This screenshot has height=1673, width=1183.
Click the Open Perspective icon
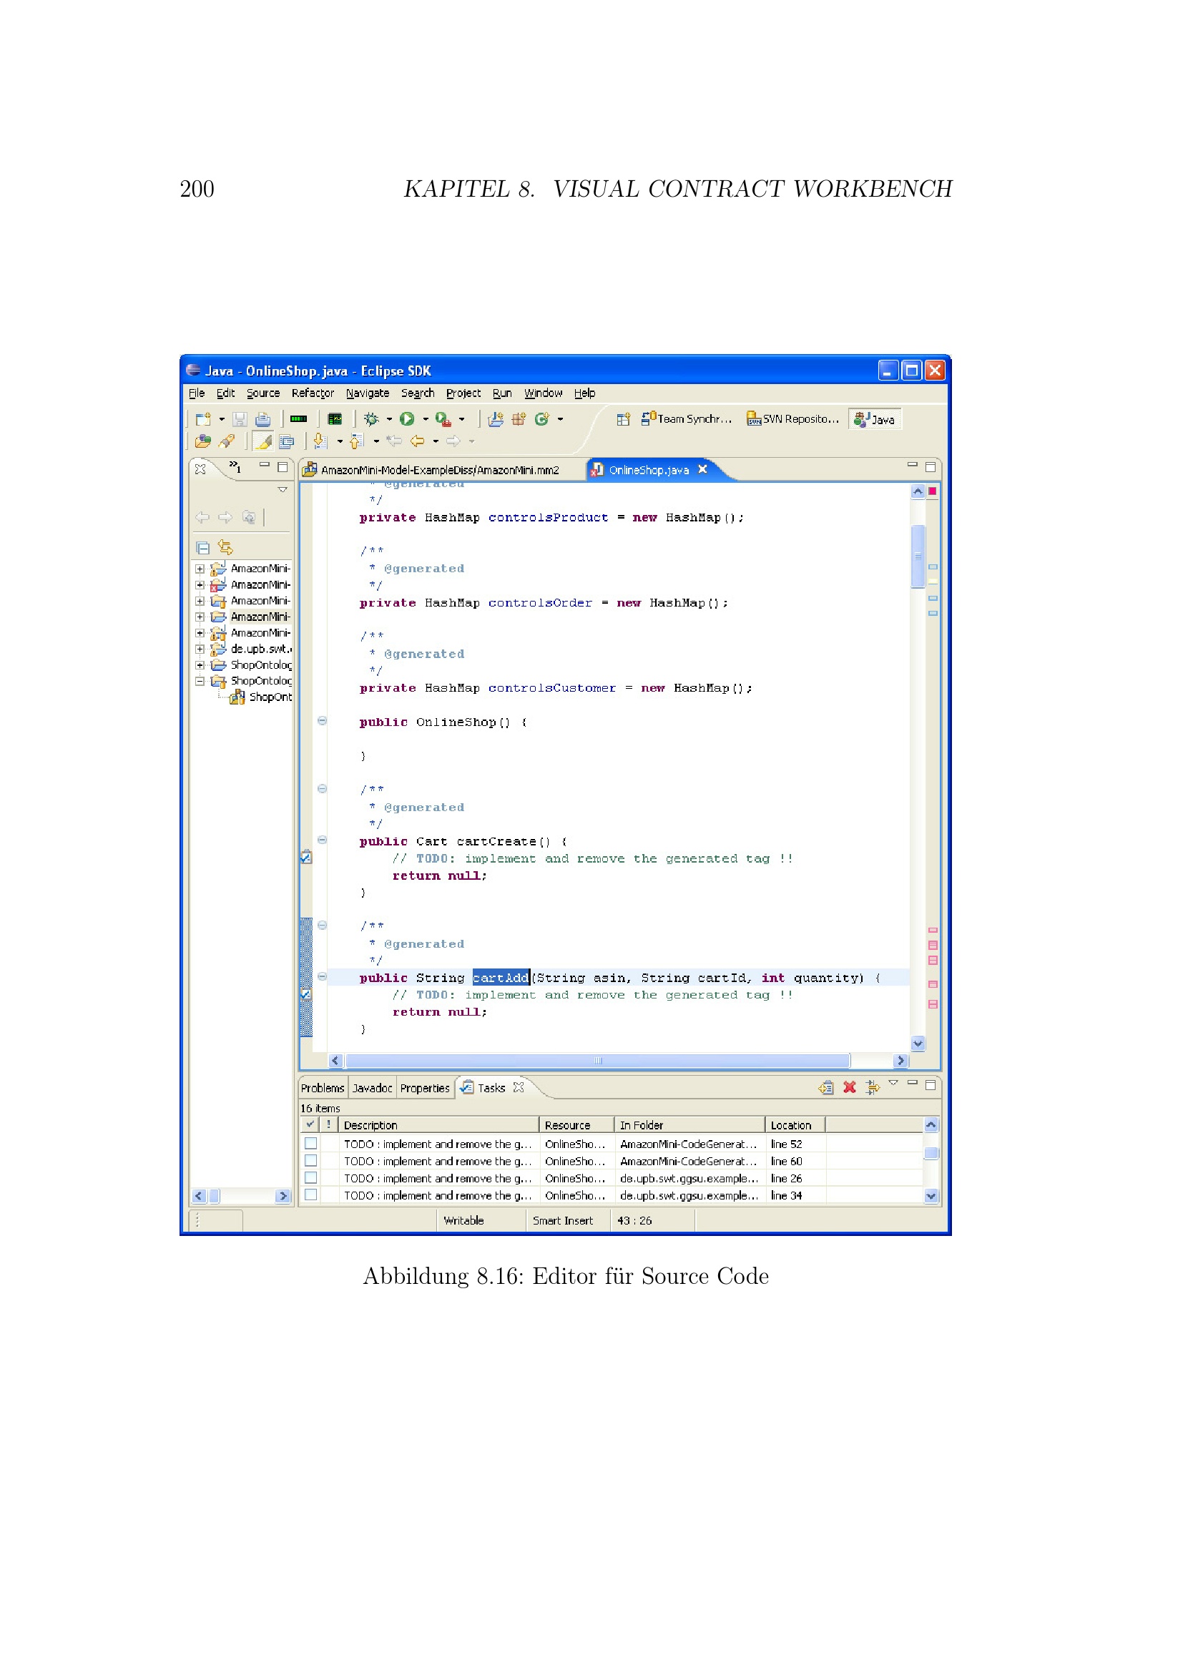pos(623,419)
